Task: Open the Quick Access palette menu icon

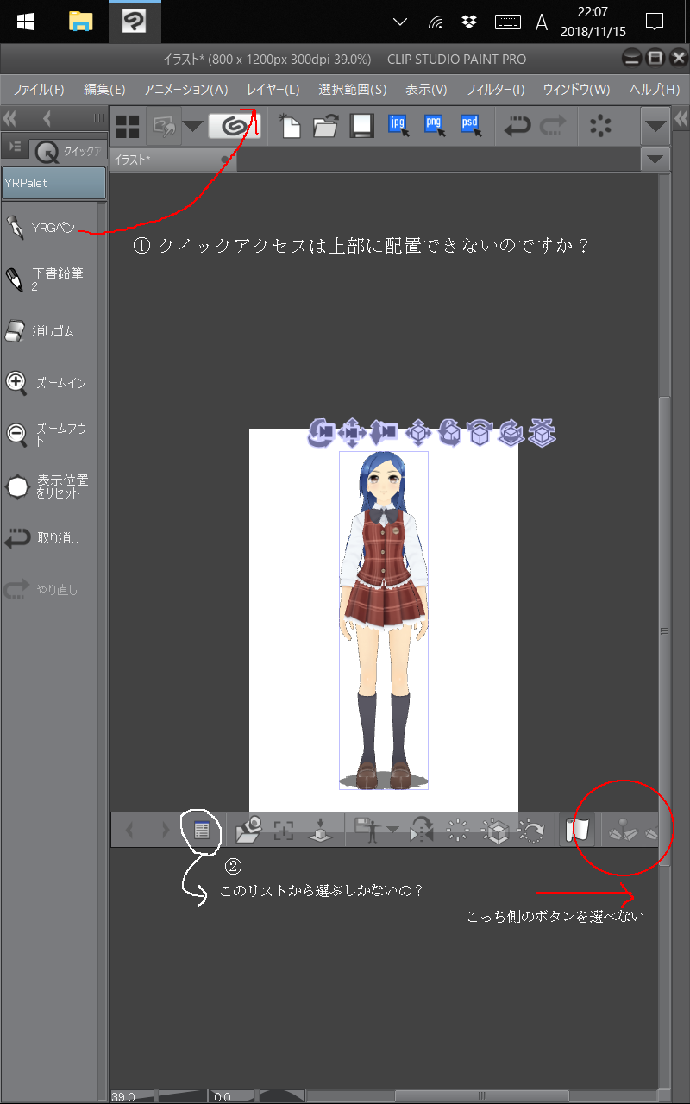Action: 15,148
